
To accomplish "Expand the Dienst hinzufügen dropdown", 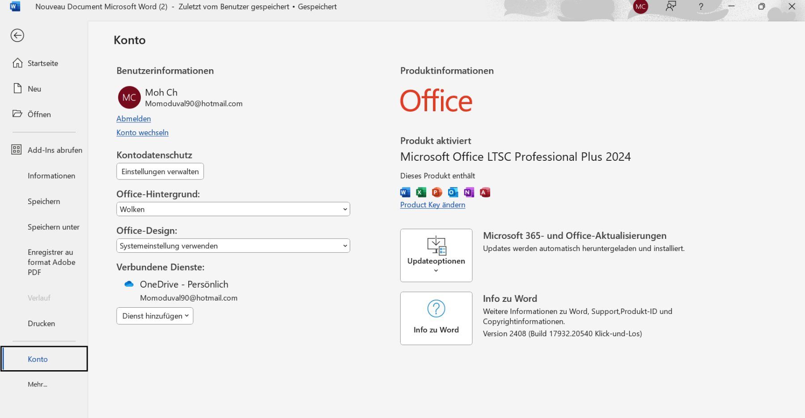I will tap(155, 316).
